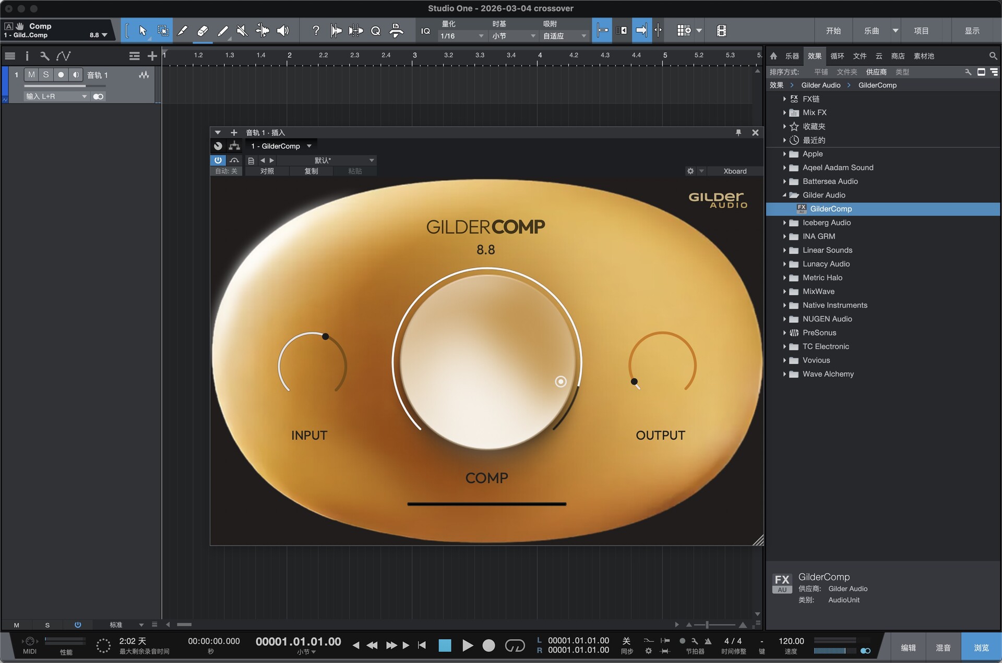Switch to the 乐器 browser tab
Image resolution: width=1002 pixels, height=663 pixels.
point(792,56)
